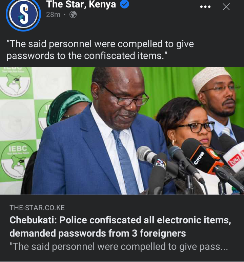Open The Star profile picture logo
244x262 pixels.
point(23,14)
